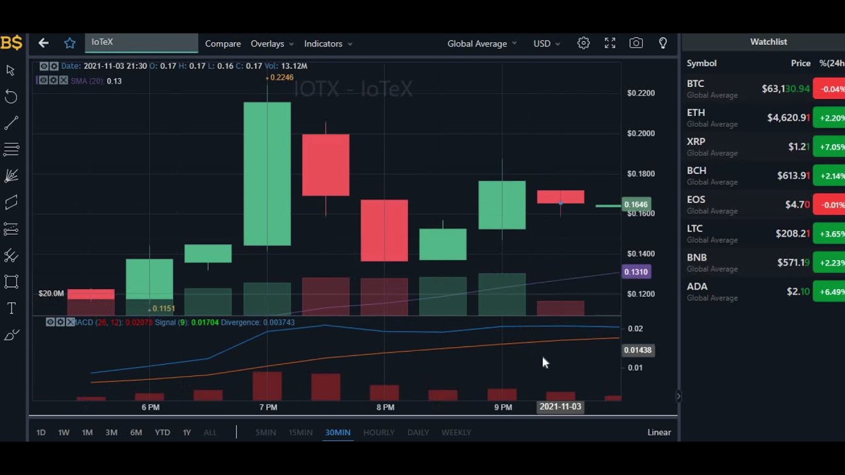Select the ALL time range
The image size is (845, 475).
pyautogui.click(x=210, y=432)
